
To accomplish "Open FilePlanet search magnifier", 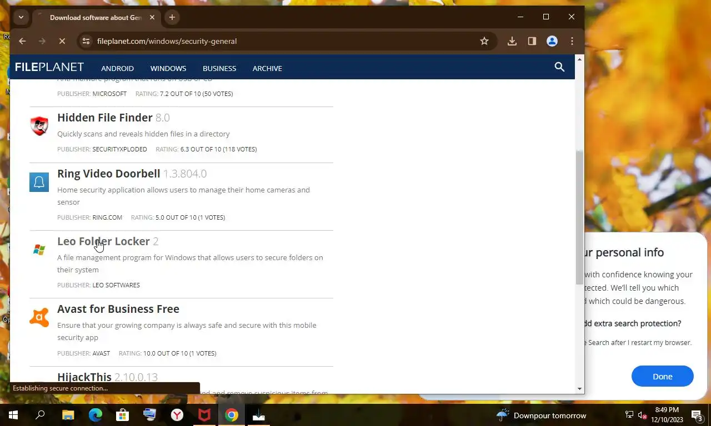I will click(x=559, y=67).
